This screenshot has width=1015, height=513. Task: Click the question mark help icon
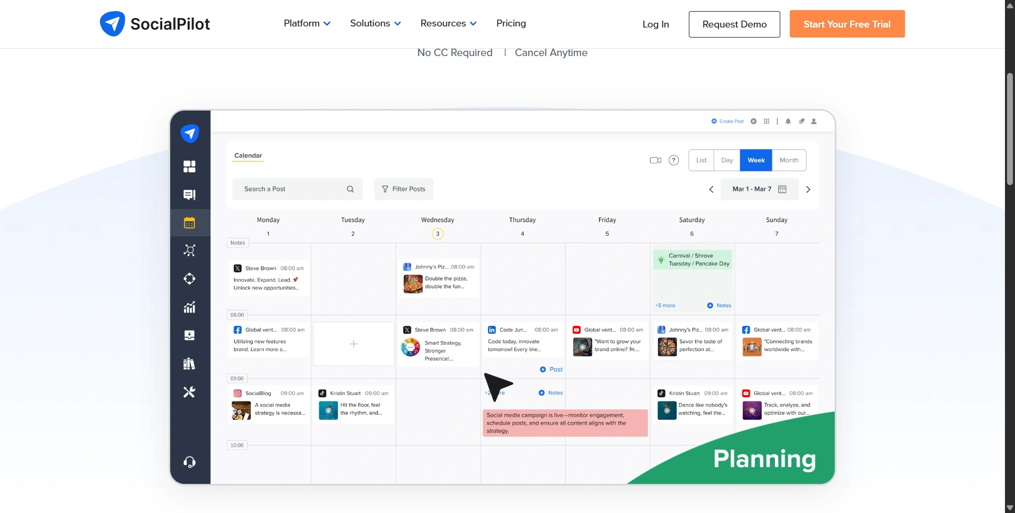pos(673,160)
